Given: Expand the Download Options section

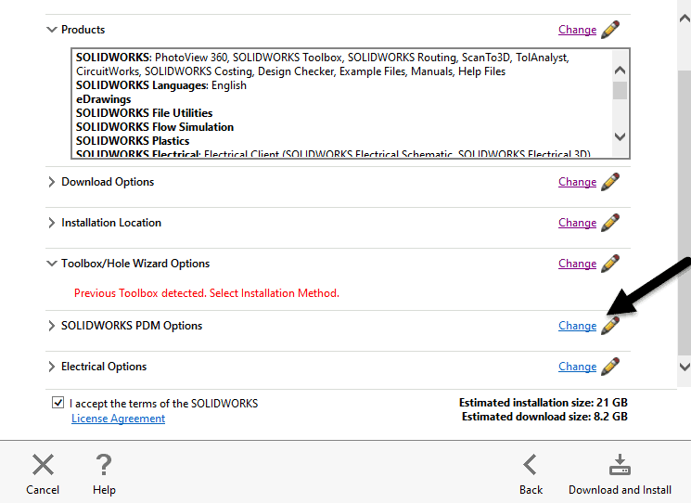Looking at the screenshot, I should click(x=52, y=182).
